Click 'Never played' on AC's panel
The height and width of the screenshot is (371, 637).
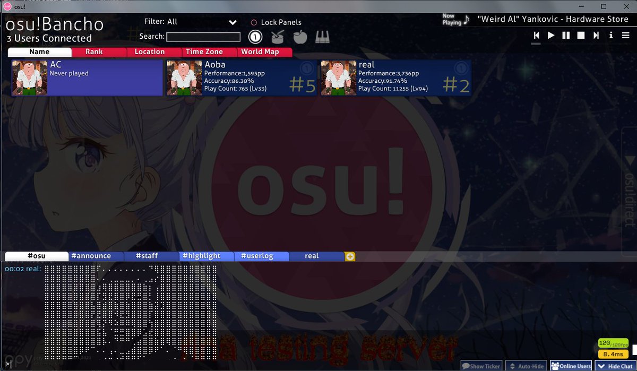69,74
